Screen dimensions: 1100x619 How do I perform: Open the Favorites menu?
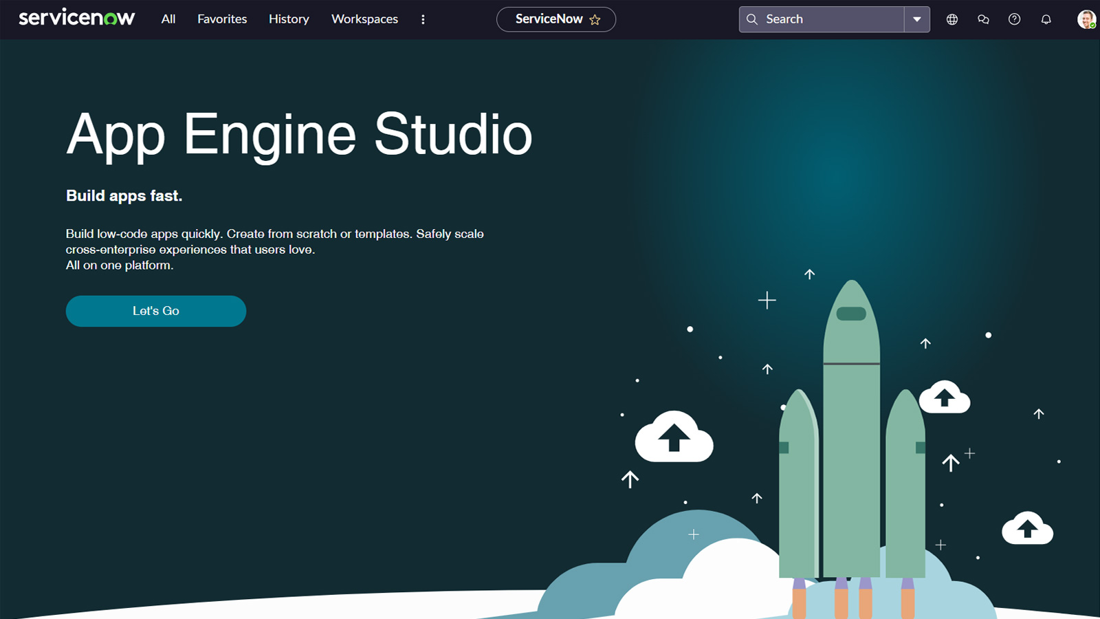point(222,19)
